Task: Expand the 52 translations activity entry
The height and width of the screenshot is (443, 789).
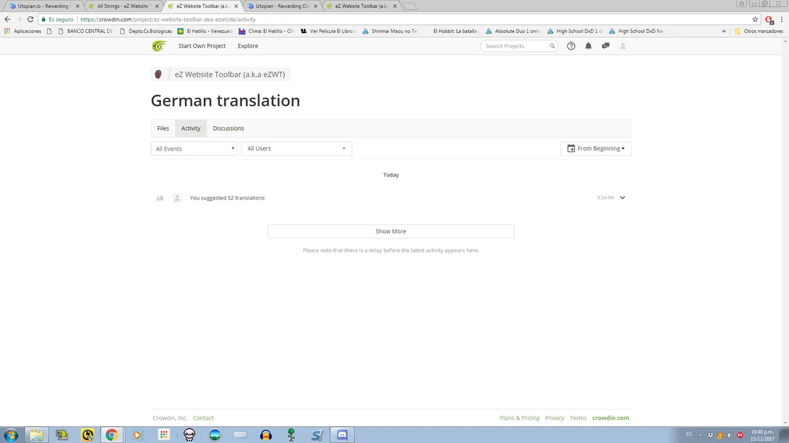Action: point(622,198)
